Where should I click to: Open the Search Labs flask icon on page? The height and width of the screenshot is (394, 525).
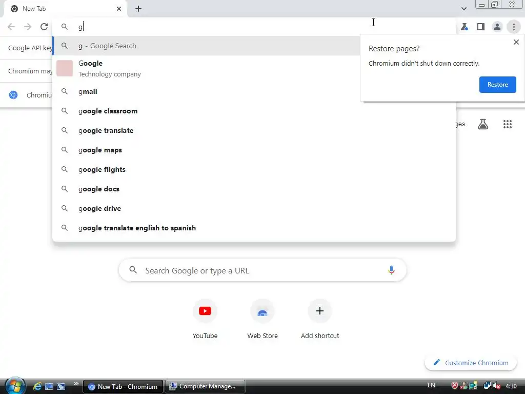pos(483,124)
